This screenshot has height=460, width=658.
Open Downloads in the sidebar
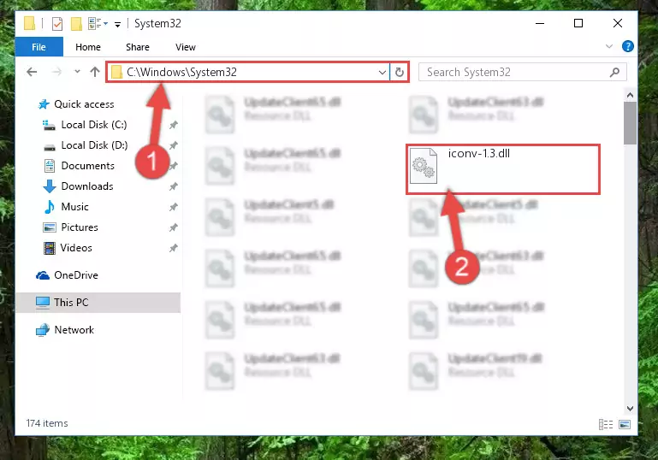87,186
